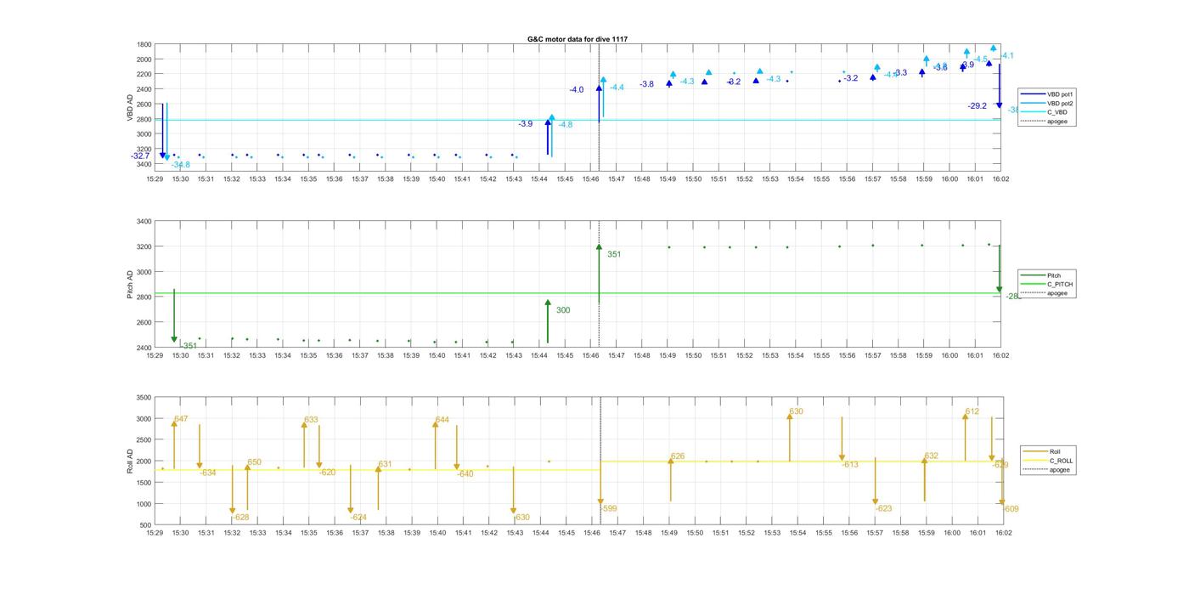This screenshot has height=589, width=1189.
Task: Click the "Roll AD" y-axis label
Action: [x=130, y=461]
